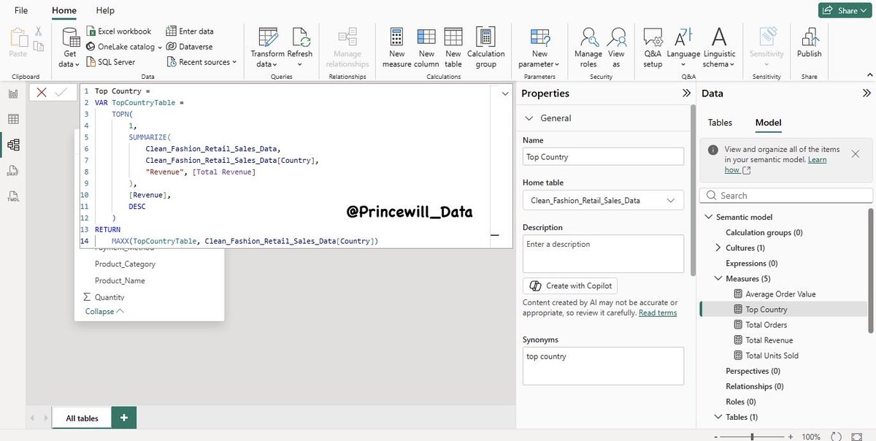
Task: Edit the Synonyms field
Action: pos(603,366)
